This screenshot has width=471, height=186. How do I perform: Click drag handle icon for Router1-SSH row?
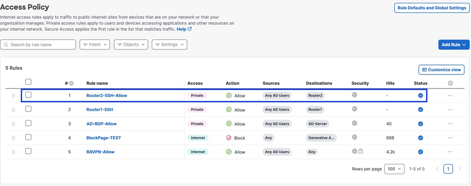14,110
